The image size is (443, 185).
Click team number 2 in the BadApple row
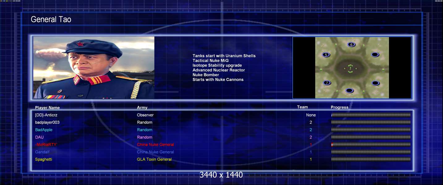click(x=311, y=130)
